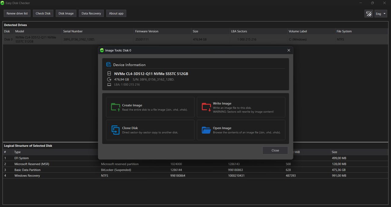Click the 991,00 MB size cell
The height and width of the screenshot is (207, 391).
(339, 176)
